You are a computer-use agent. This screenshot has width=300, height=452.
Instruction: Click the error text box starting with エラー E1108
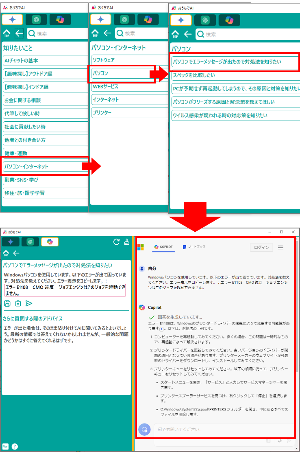pos(65,290)
